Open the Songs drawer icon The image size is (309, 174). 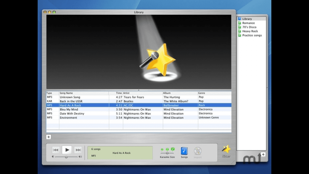pyautogui.click(x=184, y=151)
